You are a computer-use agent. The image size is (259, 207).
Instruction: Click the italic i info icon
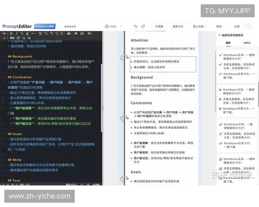(x=4, y=38)
